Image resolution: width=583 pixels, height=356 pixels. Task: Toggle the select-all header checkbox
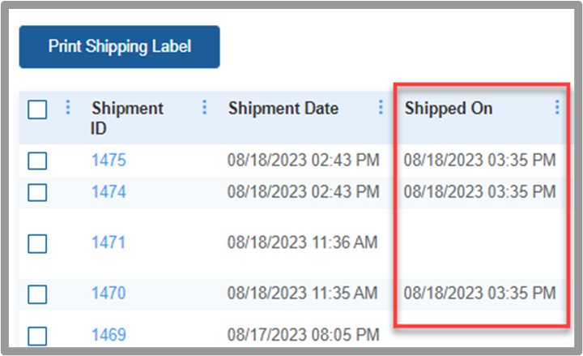click(37, 109)
